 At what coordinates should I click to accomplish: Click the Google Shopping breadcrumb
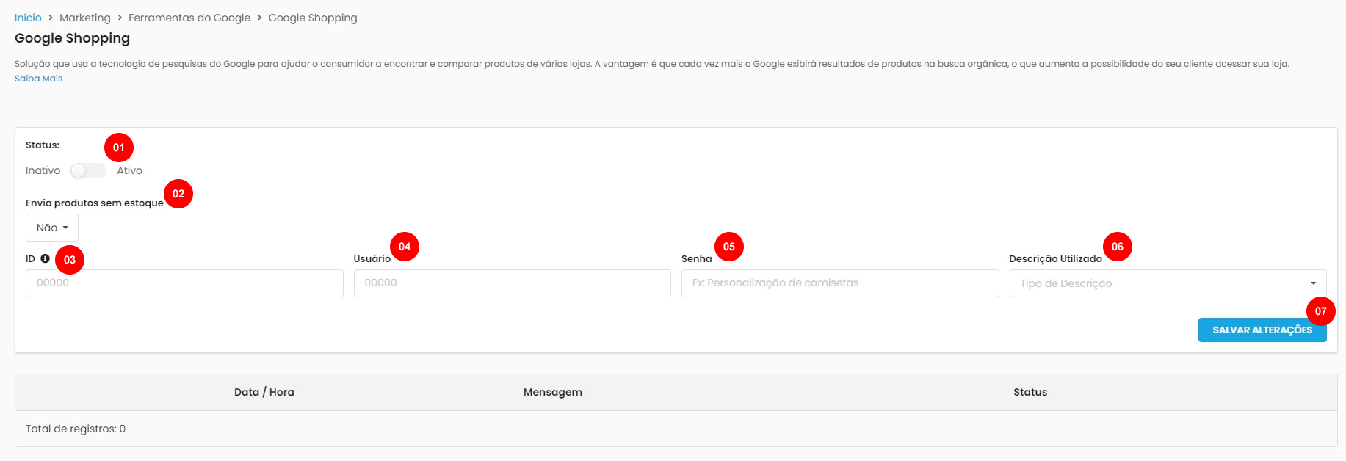313,18
